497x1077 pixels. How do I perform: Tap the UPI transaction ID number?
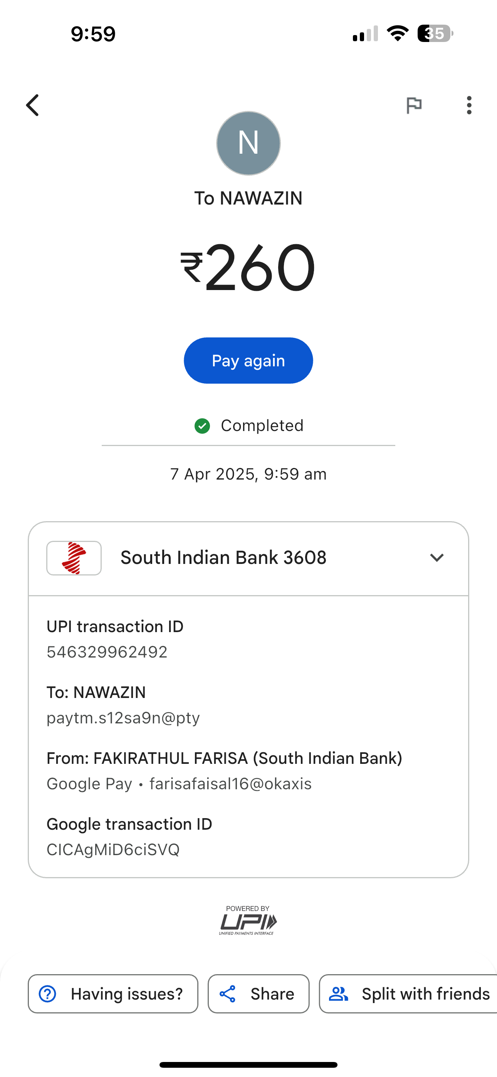107,652
